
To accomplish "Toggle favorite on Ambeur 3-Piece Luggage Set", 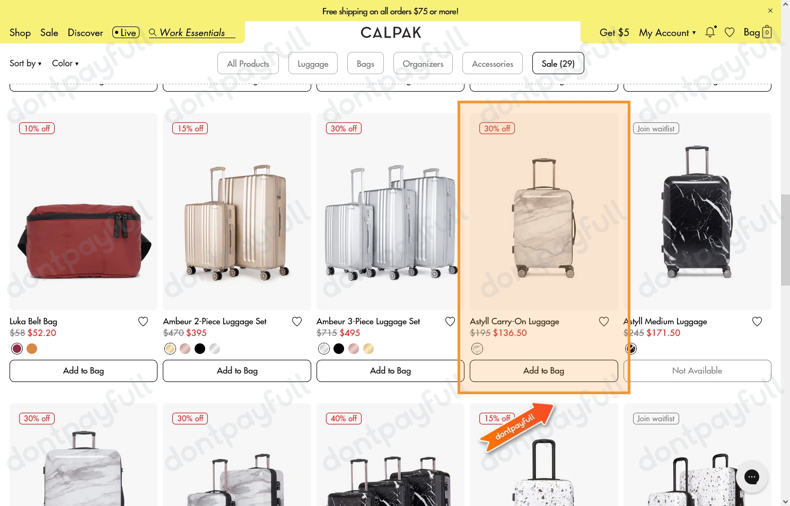I will click(450, 321).
